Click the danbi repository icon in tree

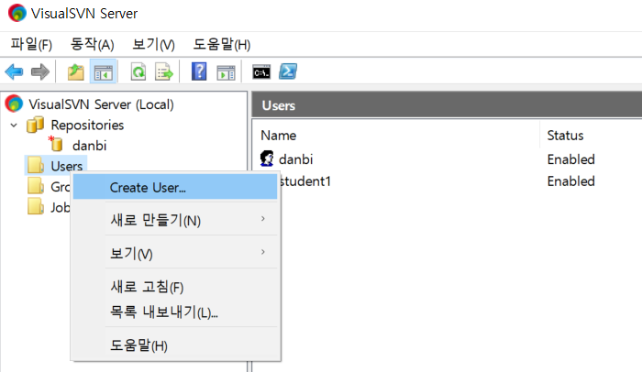[55, 144]
